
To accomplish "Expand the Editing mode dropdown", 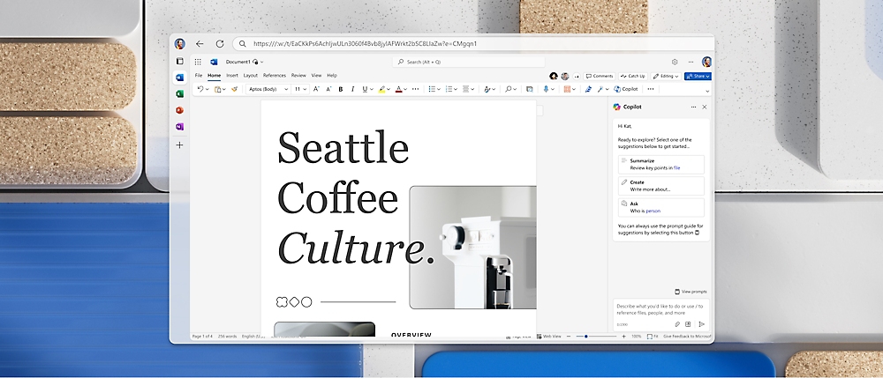I will [667, 76].
